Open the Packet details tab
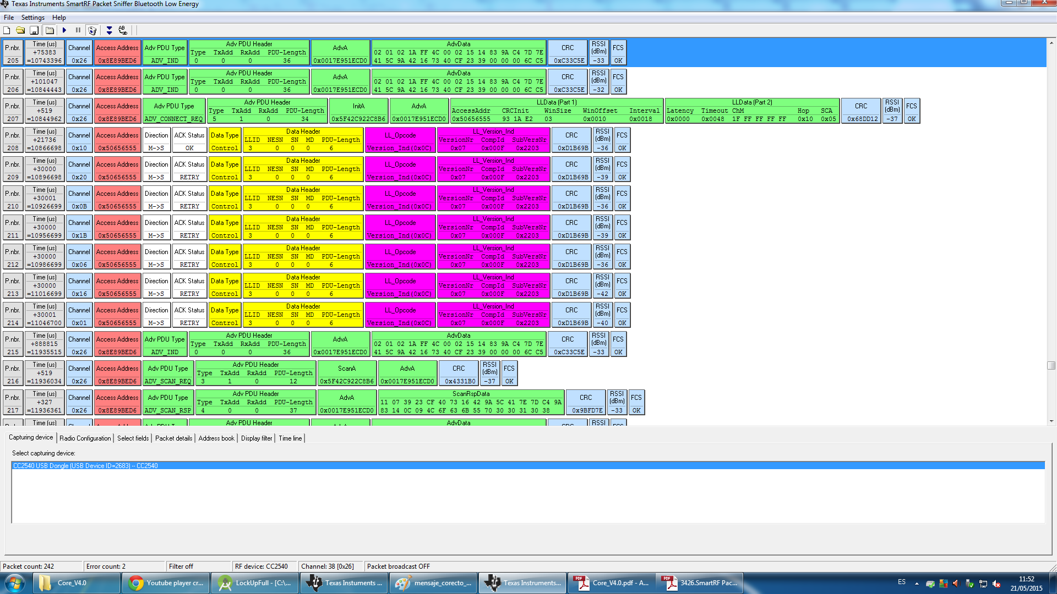This screenshot has height=594, width=1057. click(x=173, y=438)
